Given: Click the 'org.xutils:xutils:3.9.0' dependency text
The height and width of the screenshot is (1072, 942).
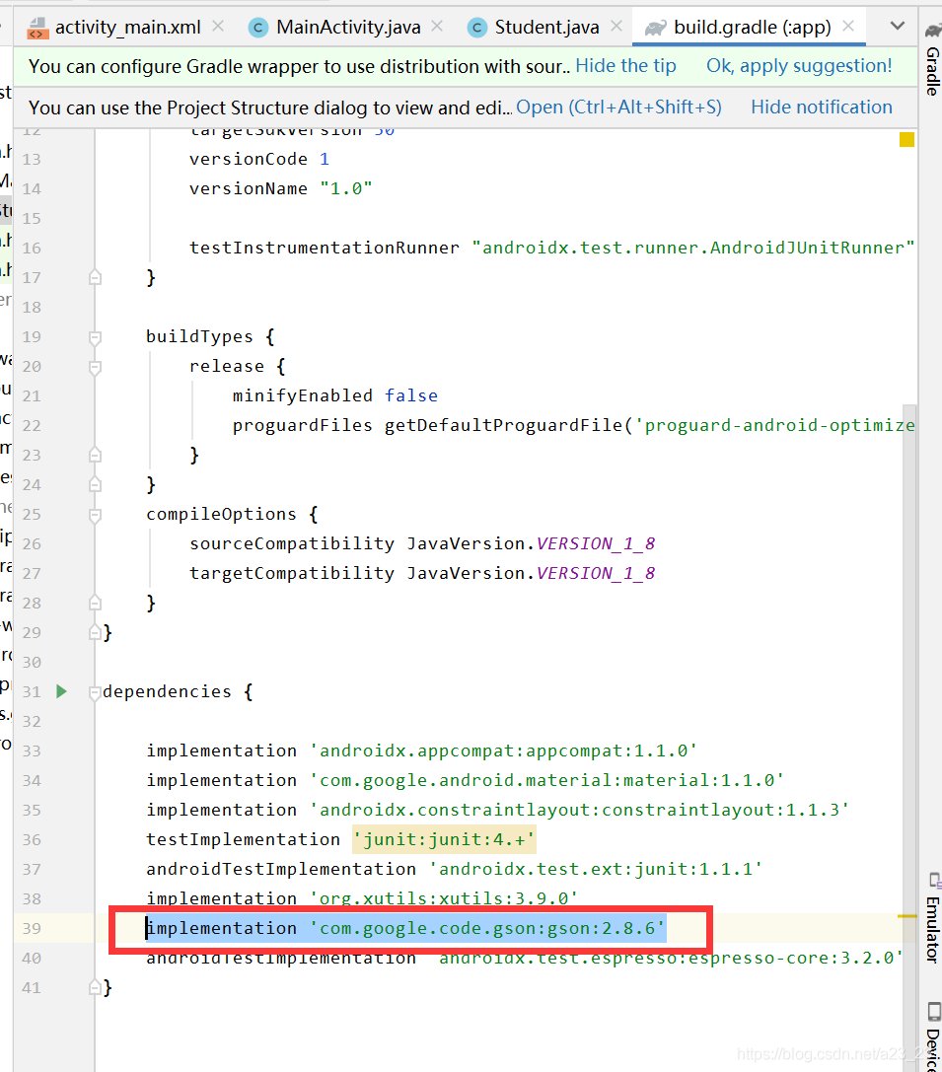Looking at the screenshot, I should 444,898.
